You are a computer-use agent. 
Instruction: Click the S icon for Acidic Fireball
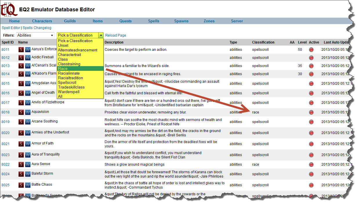click(21, 58)
